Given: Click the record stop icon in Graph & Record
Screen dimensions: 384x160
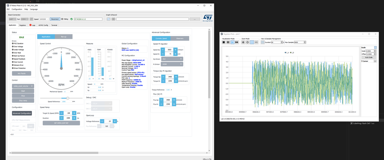Looking at the screenshot, I should tap(113, 19).
